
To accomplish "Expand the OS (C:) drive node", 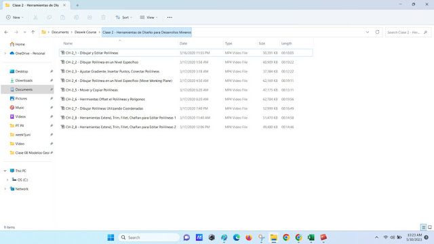I will (7, 180).
